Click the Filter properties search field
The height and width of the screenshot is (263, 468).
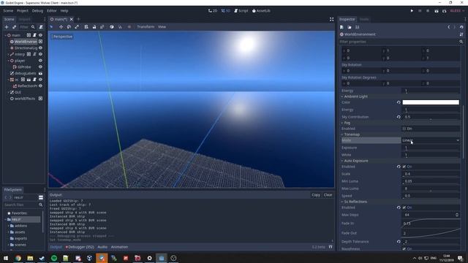(x=401, y=42)
